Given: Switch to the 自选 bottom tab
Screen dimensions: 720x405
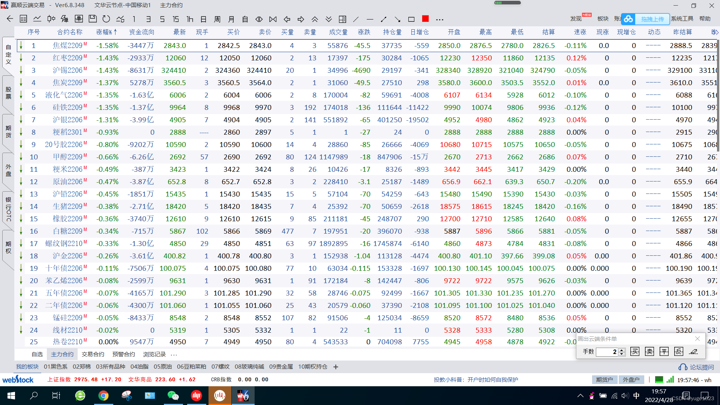Looking at the screenshot, I should 37,354.
